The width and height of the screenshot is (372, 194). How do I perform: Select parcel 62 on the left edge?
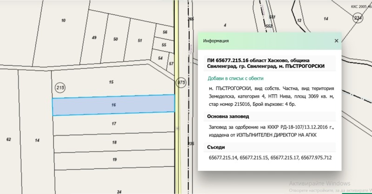point(8,139)
